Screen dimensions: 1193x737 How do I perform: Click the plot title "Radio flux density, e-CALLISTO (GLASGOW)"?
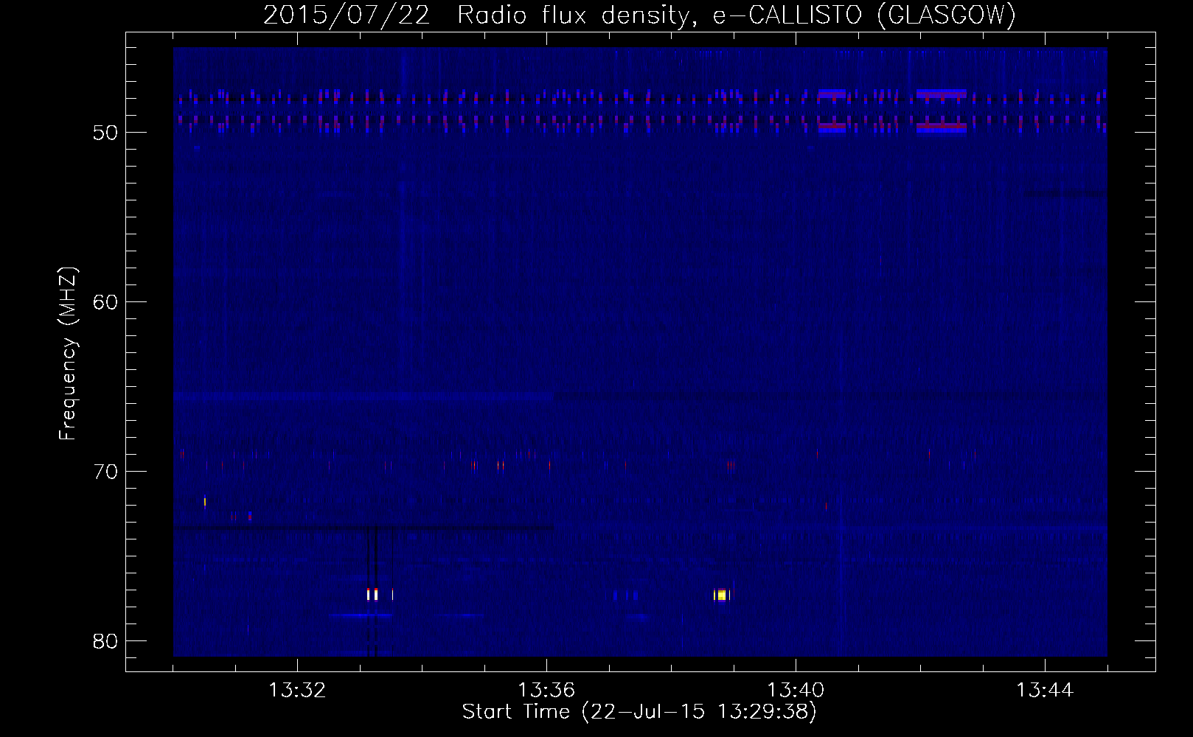737,15
